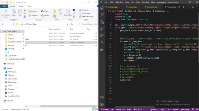Click Invert selection in ribbon
The height and width of the screenshot is (111, 199).
(x=86, y=16)
